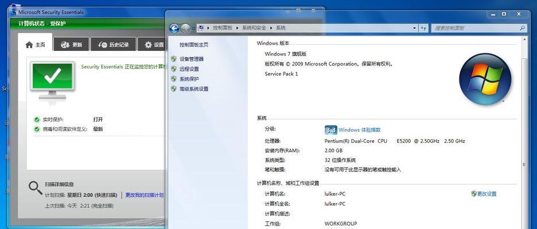Click the magnifier icon beside 扫描详细信息

[36, 188]
